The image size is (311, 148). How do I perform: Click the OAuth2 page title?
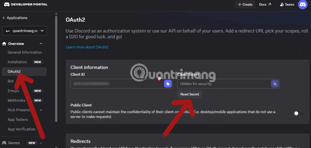click(75, 20)
